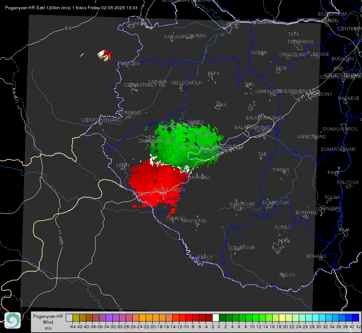Select the BONYHÁD label
The height and width of the screenshot is (333, 362).
tap(307, 213)
